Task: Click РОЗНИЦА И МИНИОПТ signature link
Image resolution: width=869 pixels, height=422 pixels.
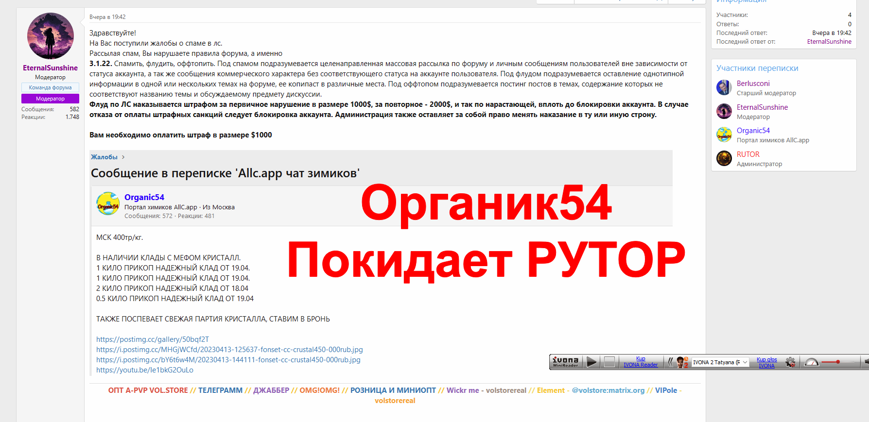Action: point(393,390)
